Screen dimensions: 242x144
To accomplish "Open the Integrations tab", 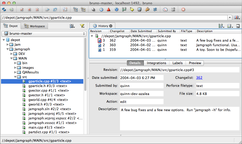I will pos(156,63).
